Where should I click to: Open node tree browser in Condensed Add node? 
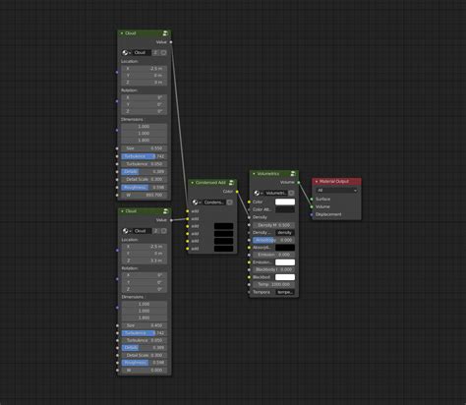point(196,202)
